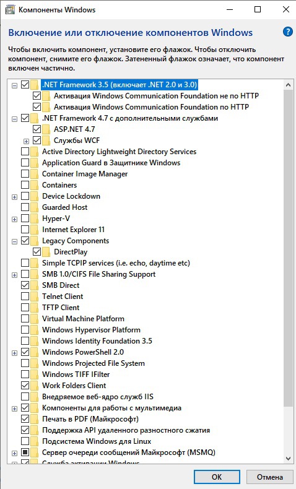Expand the MSMQ server node
Viewport: 296px width, 489px height.
coord(14,453)
